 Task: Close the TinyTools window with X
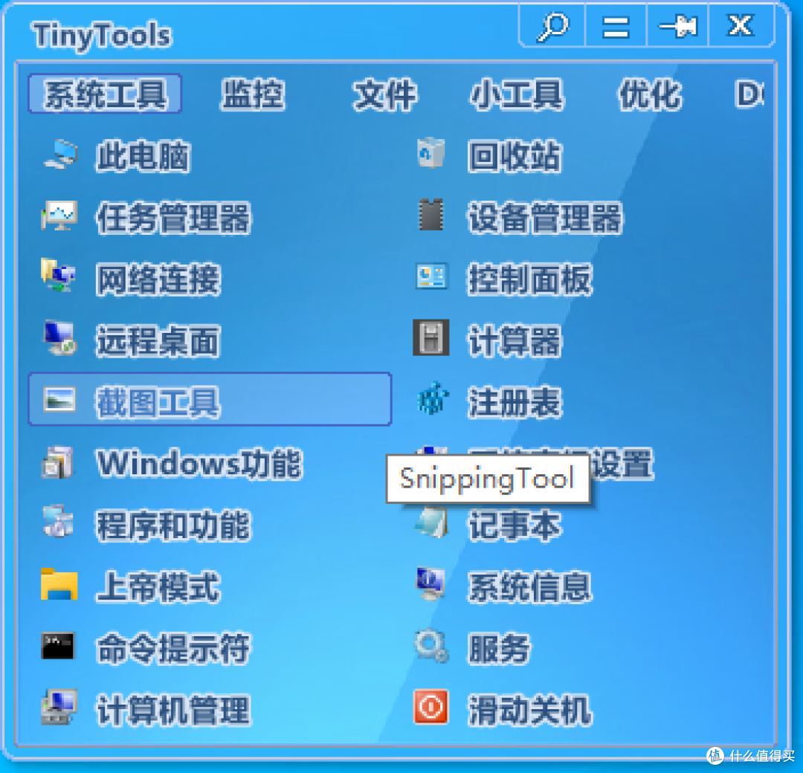tap(741, 25)
